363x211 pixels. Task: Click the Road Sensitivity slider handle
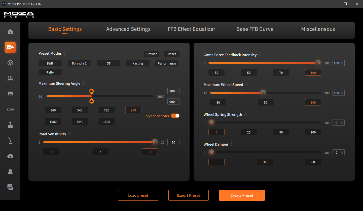(155, 142)
